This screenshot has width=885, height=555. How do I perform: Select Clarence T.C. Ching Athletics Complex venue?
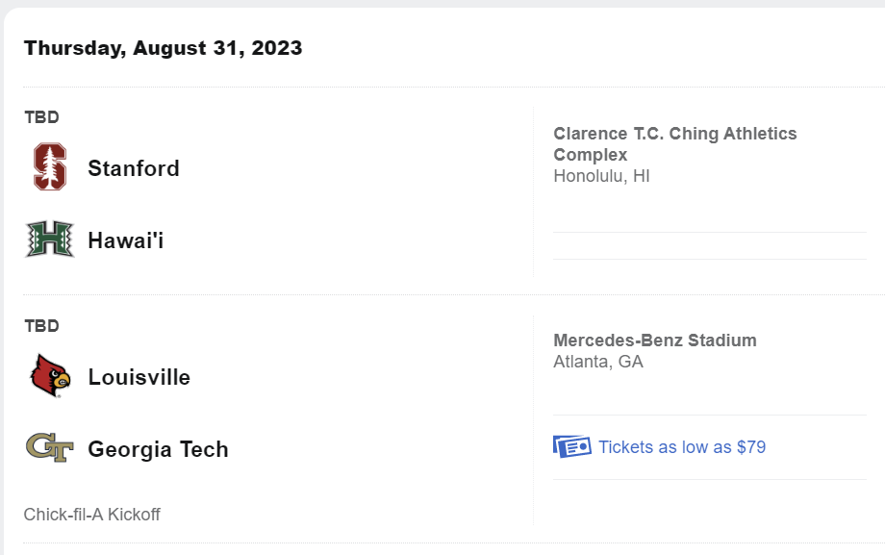(675, 144)
